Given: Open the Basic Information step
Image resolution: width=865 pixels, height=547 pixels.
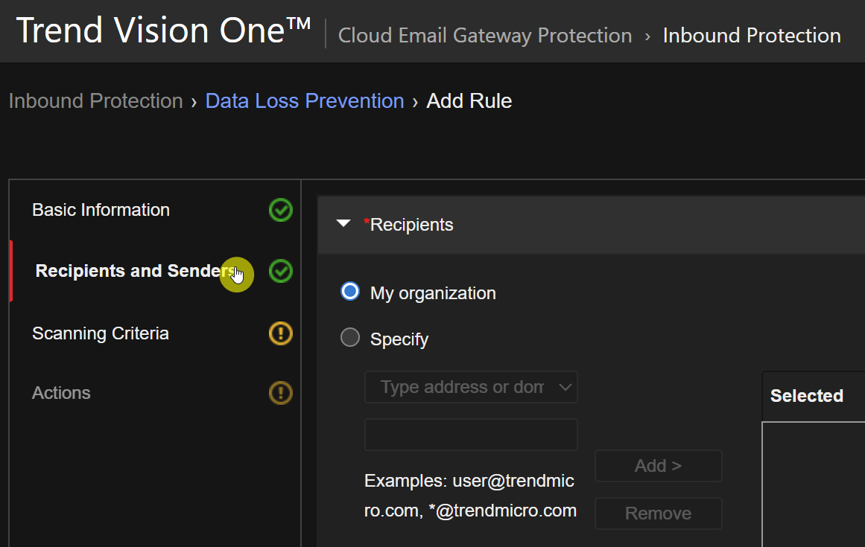Looking at the screenshot, I should click(x=101, y=210).
